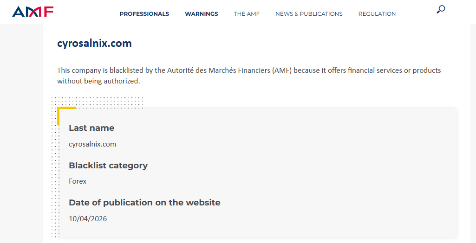Click the cyrosalnix.com page heading
Screen dimensions: 476x243
tap(94, 43)
